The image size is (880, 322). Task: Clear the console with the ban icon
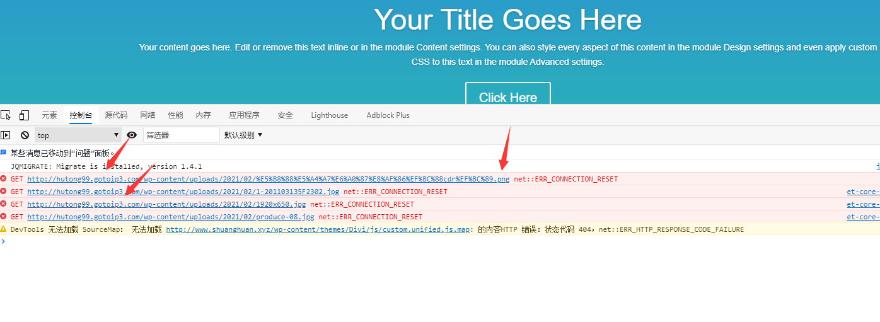click(25, 135)
